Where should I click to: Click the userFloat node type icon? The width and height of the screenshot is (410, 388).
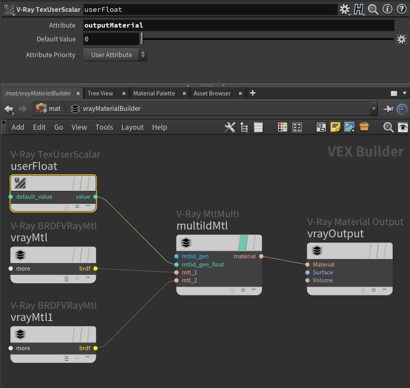(x=20, y=183)
